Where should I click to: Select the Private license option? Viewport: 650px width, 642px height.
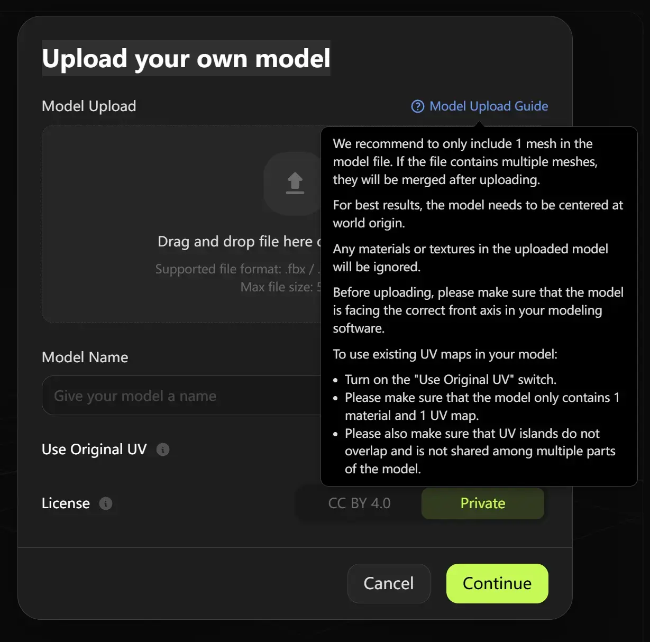(x=482, y=503)
